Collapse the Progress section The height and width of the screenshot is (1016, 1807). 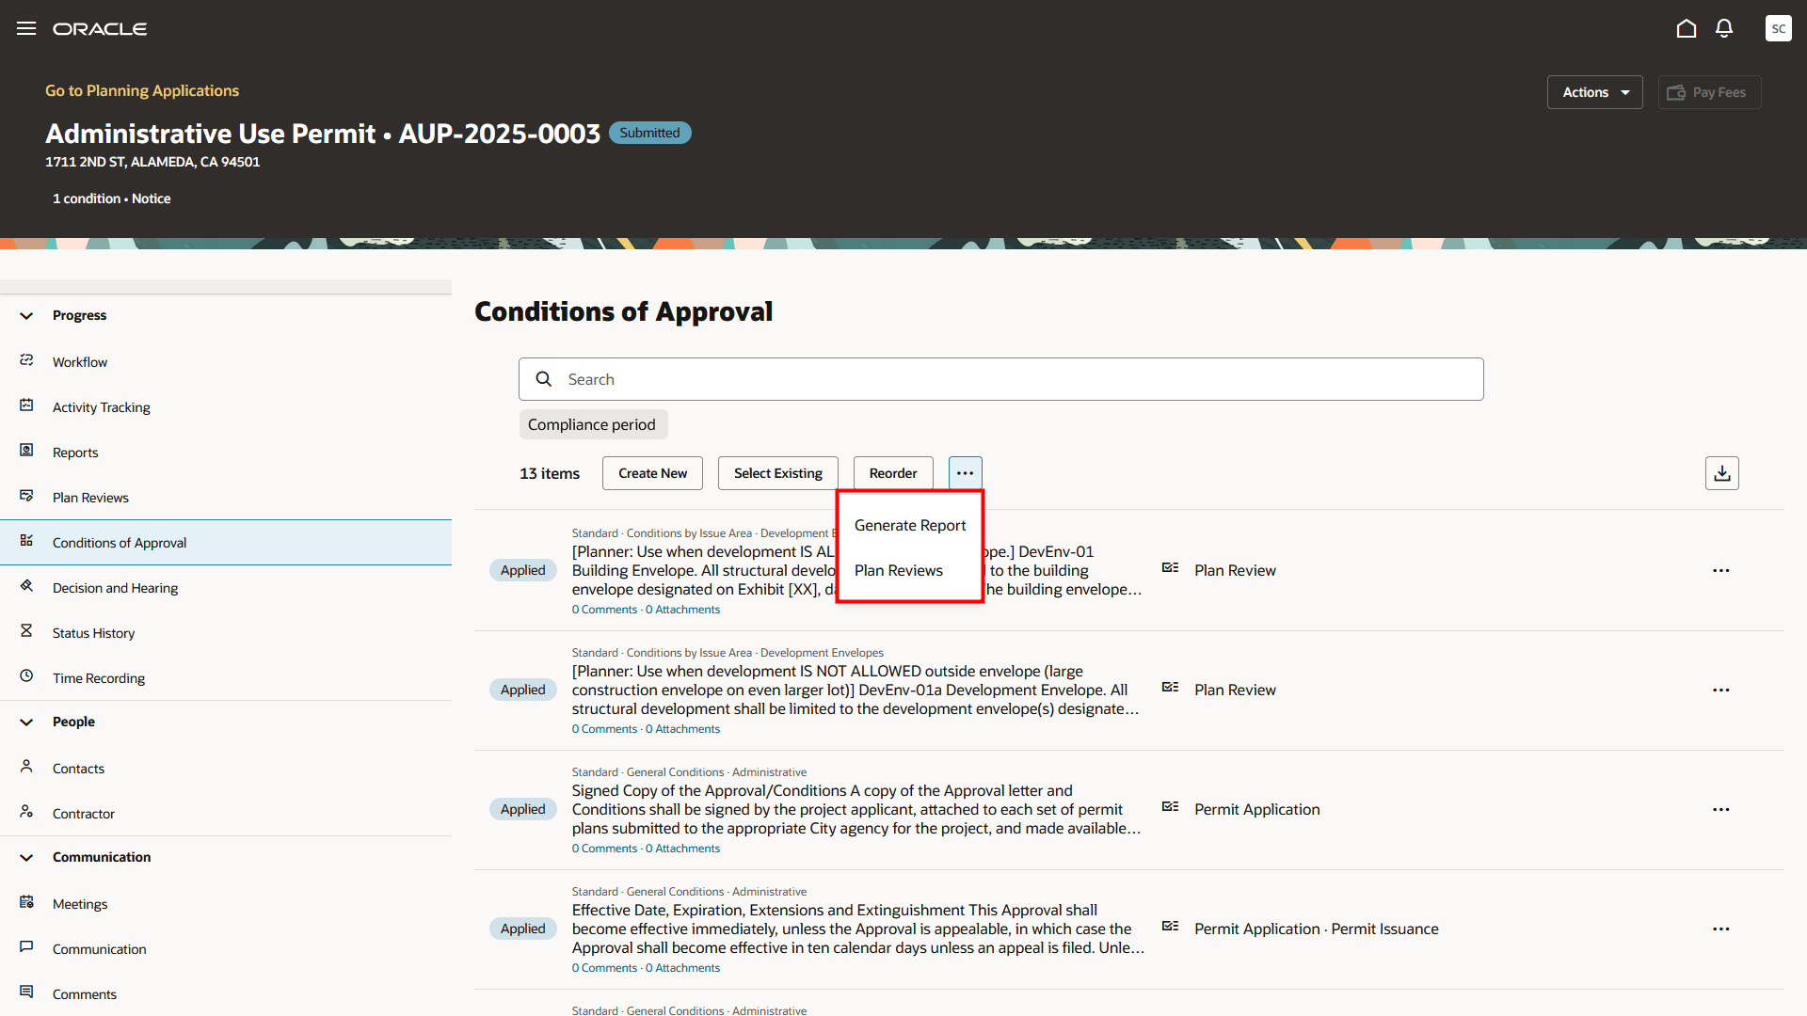click(26, 316)
